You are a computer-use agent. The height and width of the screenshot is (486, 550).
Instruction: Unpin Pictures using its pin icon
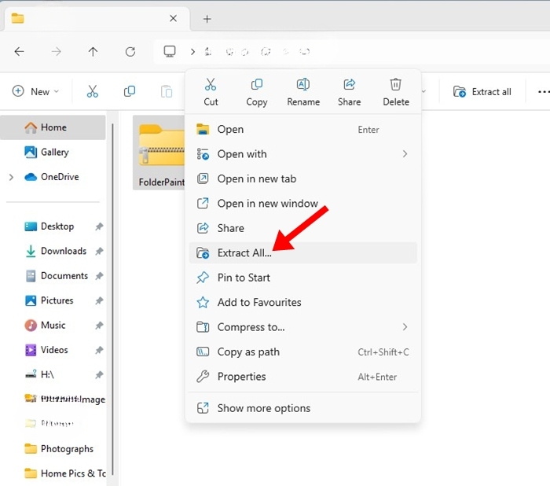tap(99, 300)
